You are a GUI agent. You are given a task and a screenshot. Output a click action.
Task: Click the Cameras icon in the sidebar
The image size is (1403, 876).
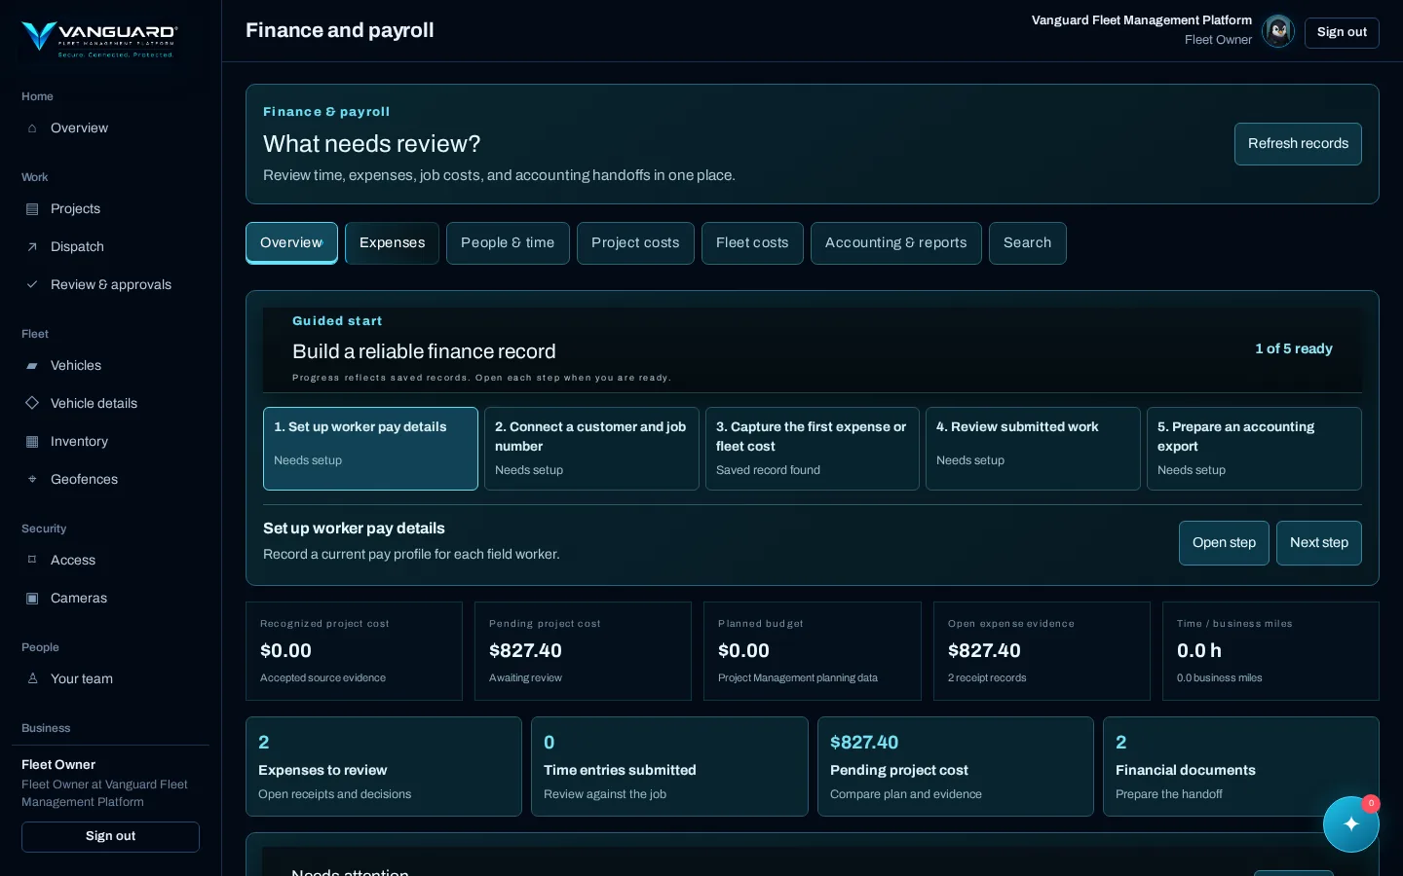coord(32,599)
